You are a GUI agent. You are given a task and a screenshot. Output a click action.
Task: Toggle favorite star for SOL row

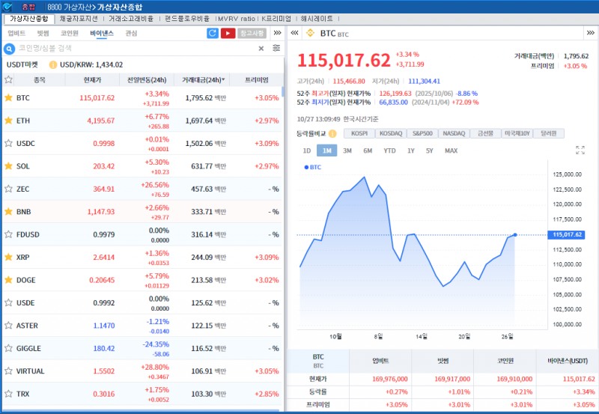coord(8,166)
